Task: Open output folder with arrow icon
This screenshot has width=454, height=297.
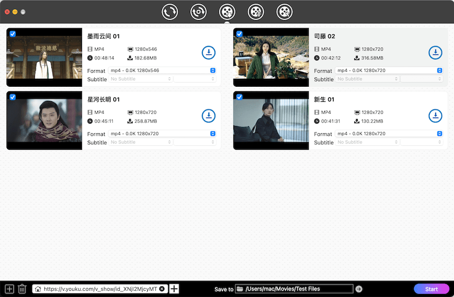Action: [x=359, y=289]
